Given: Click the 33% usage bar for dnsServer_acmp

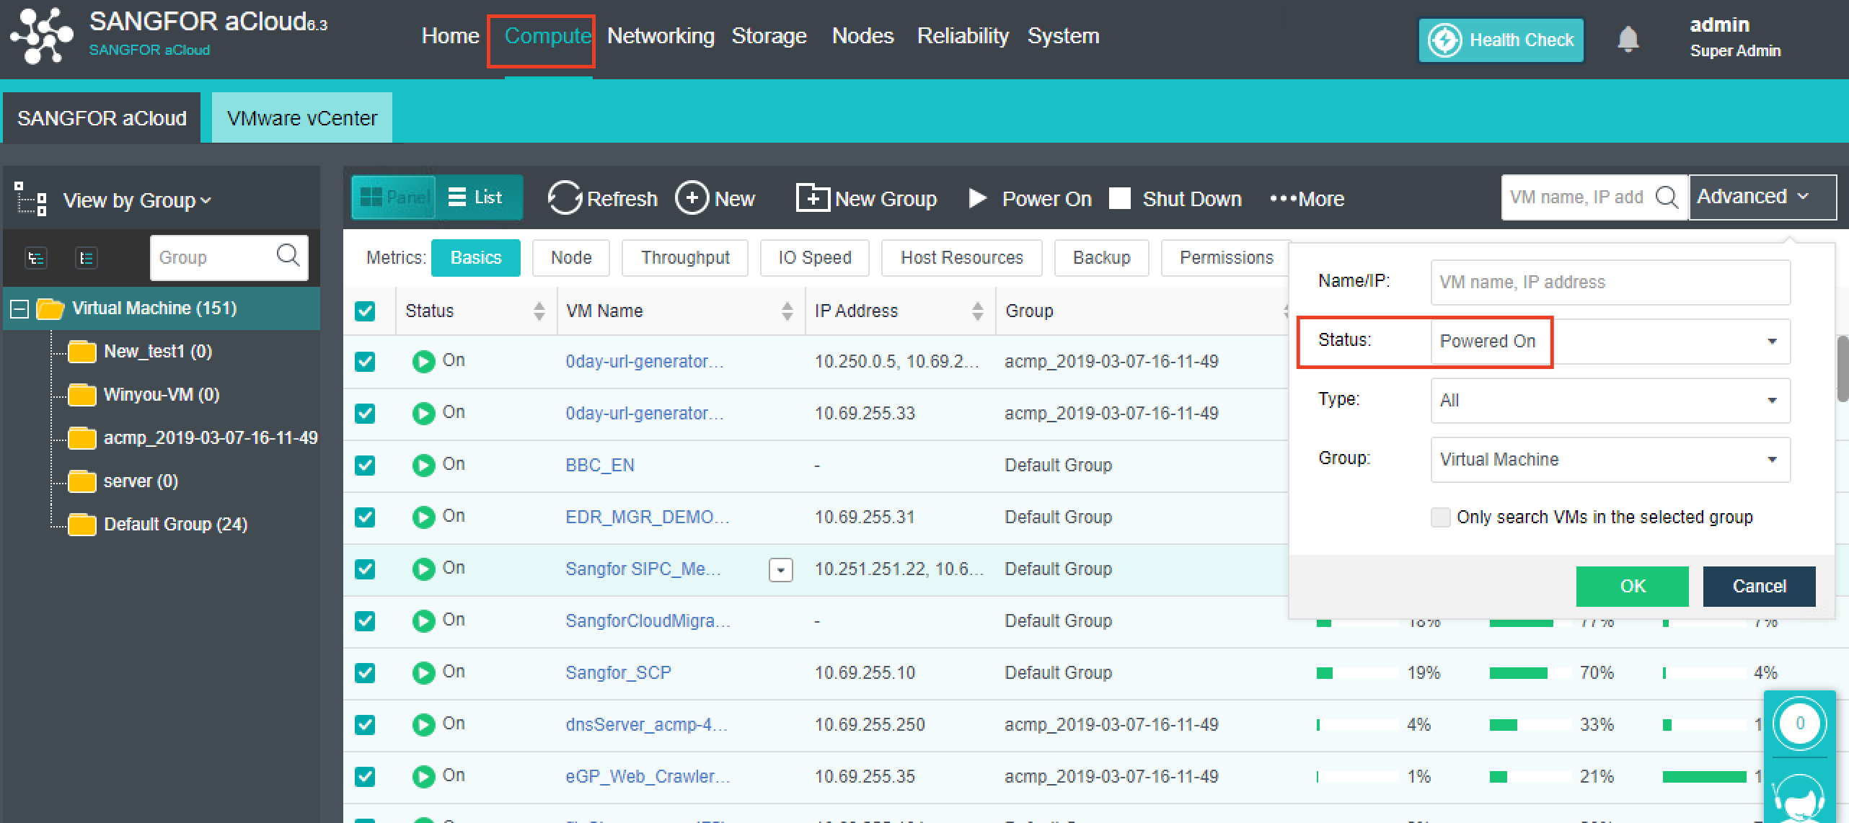Looking at the screenshot, I should pyautogui.click(x=1530, y=725).
